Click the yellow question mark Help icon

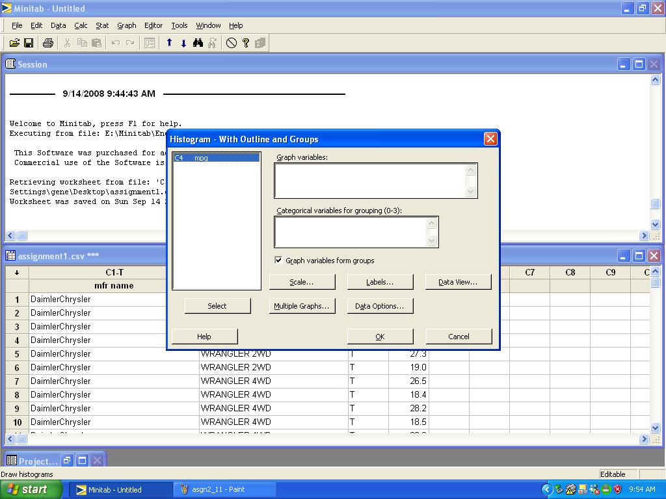coord(246,43)
